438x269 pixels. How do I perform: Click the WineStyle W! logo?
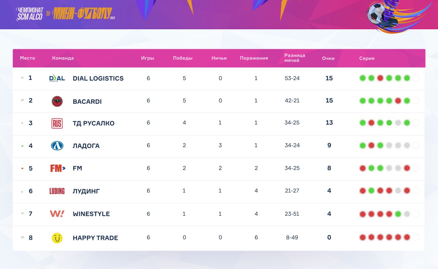pyautogui.click(x=57, y=214)
